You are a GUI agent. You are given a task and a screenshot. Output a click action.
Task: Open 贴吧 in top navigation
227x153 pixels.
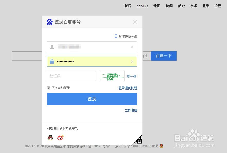point(181,6)
